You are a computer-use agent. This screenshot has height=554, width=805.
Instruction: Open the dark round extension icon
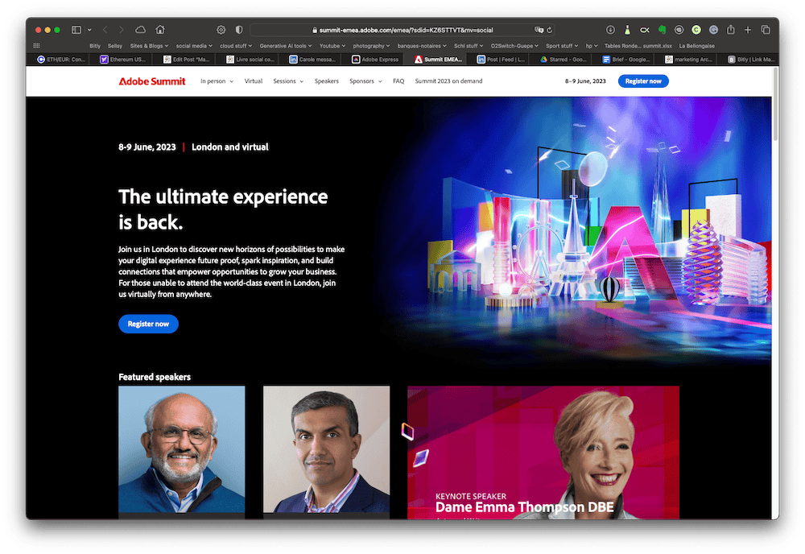679,30
